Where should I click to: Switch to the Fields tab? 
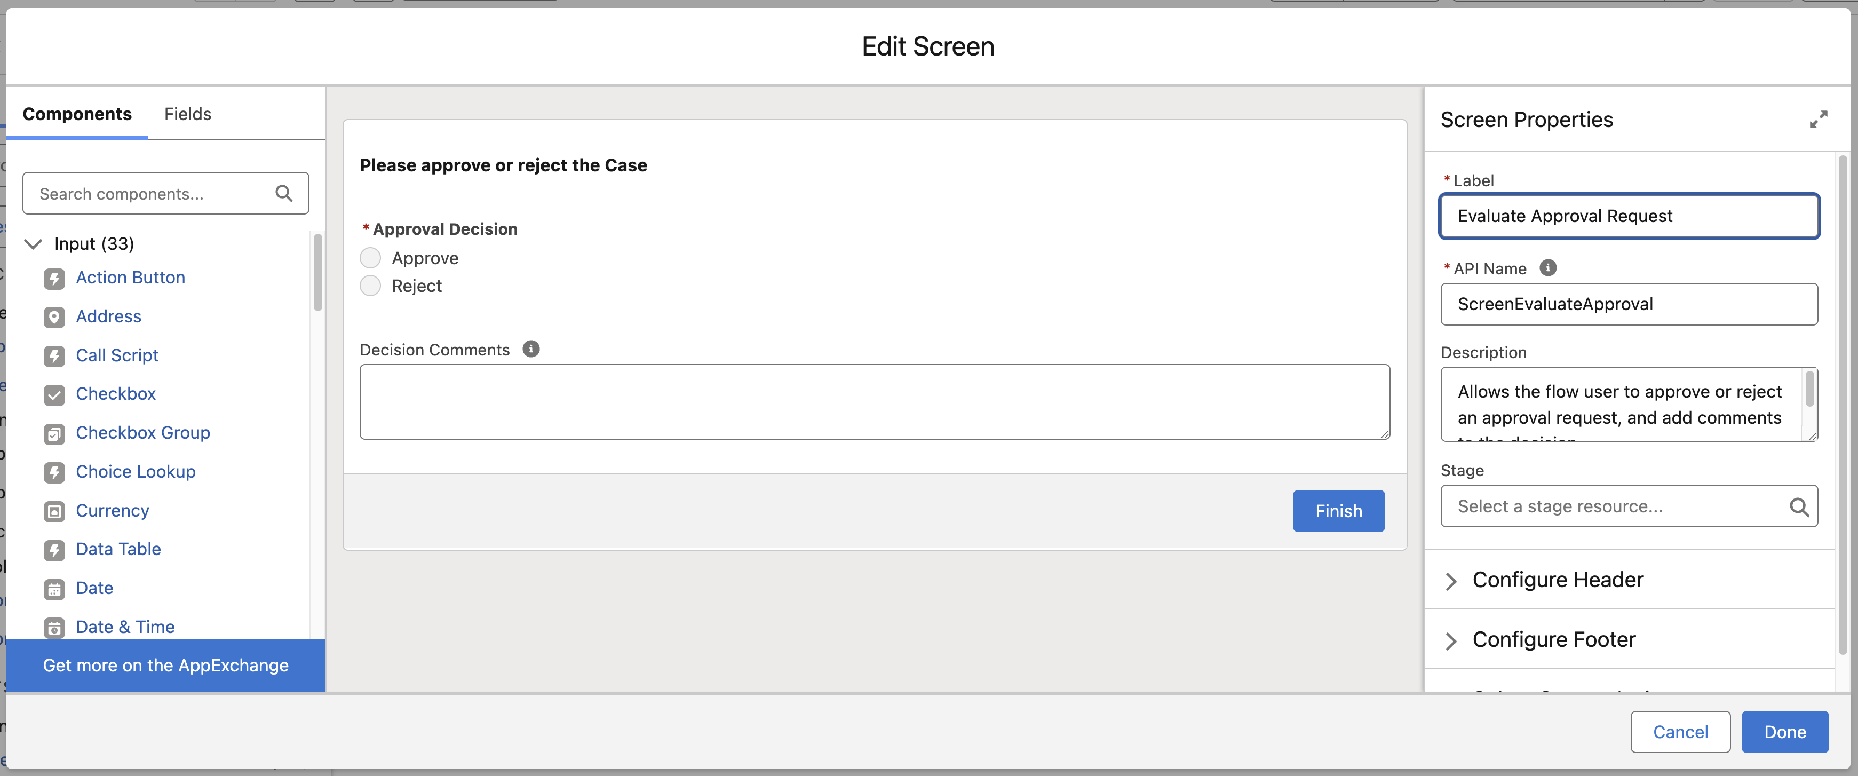point(187,113)
